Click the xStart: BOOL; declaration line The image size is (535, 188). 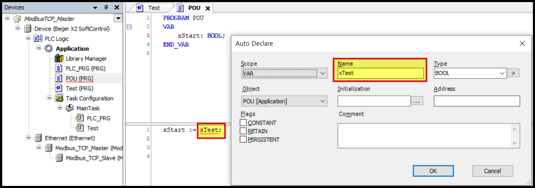(201, 36)
